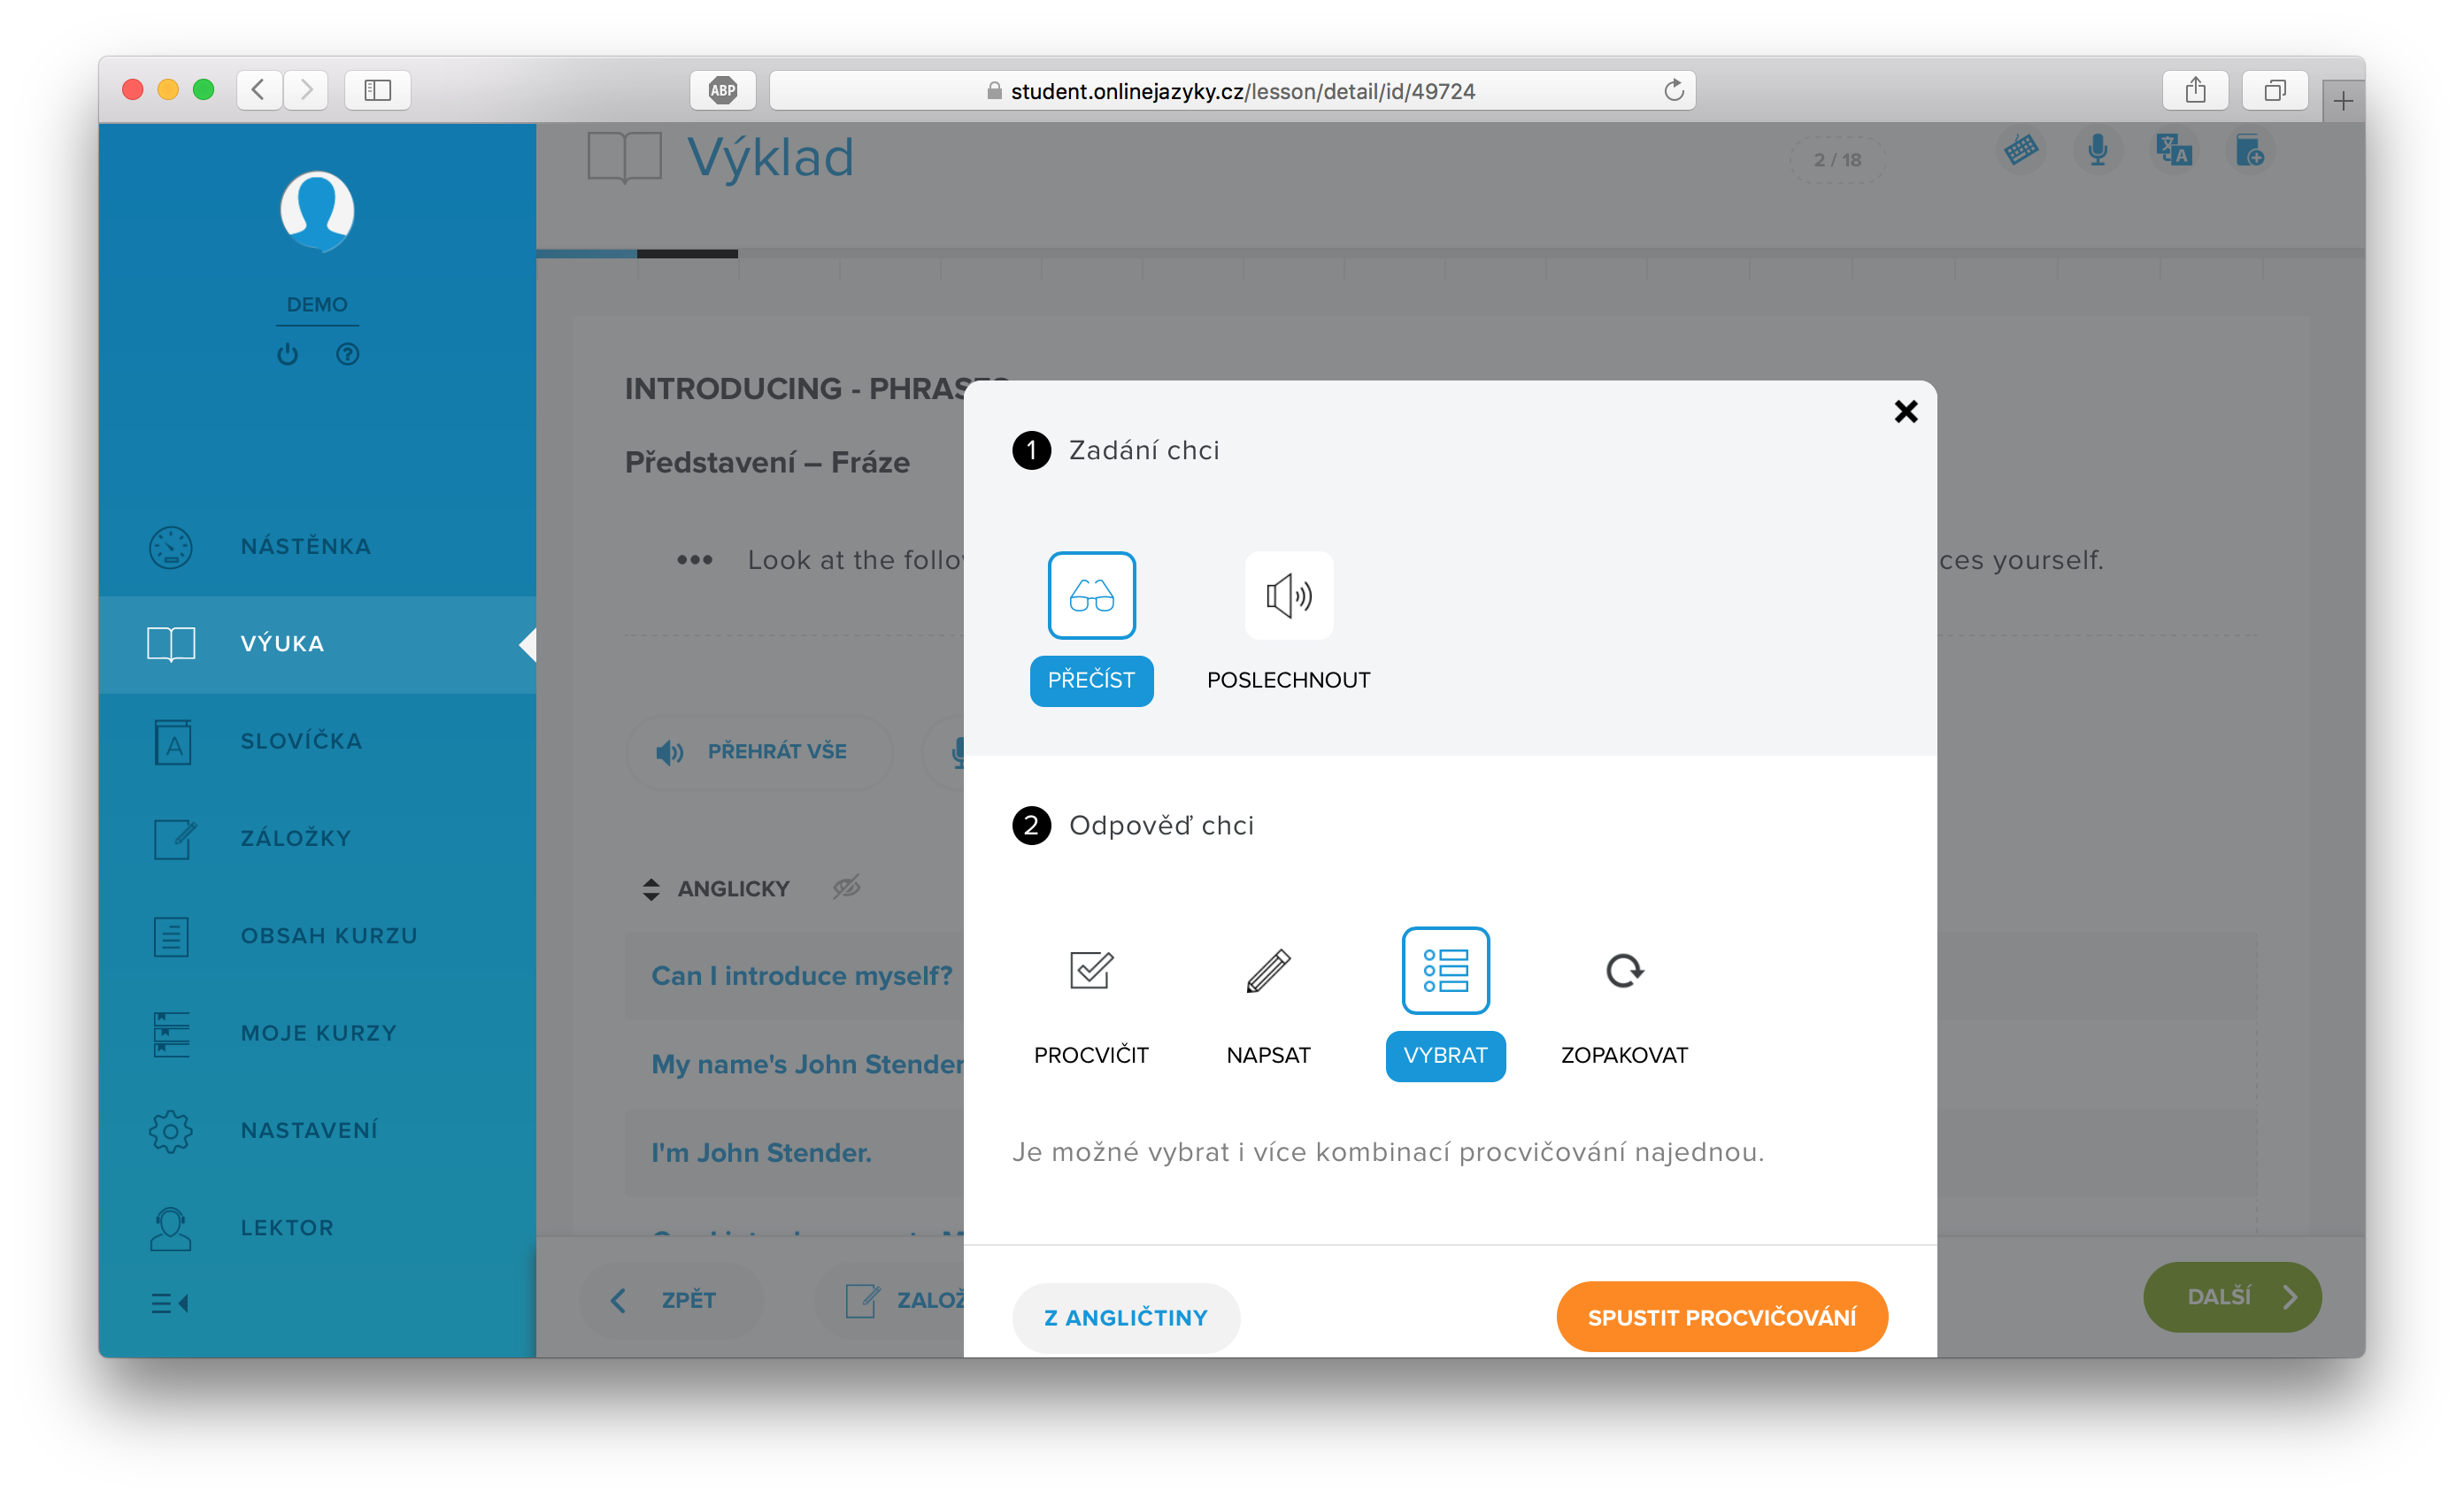The width and height of the screenshot is (2464, 1499).
Task: Click the keyboard icon in header
Action: [2020, 151]
